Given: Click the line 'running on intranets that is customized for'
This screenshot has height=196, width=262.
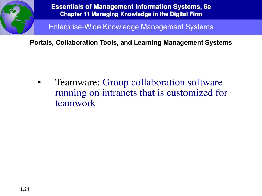Looking at the screenshot, I should 141,93.
